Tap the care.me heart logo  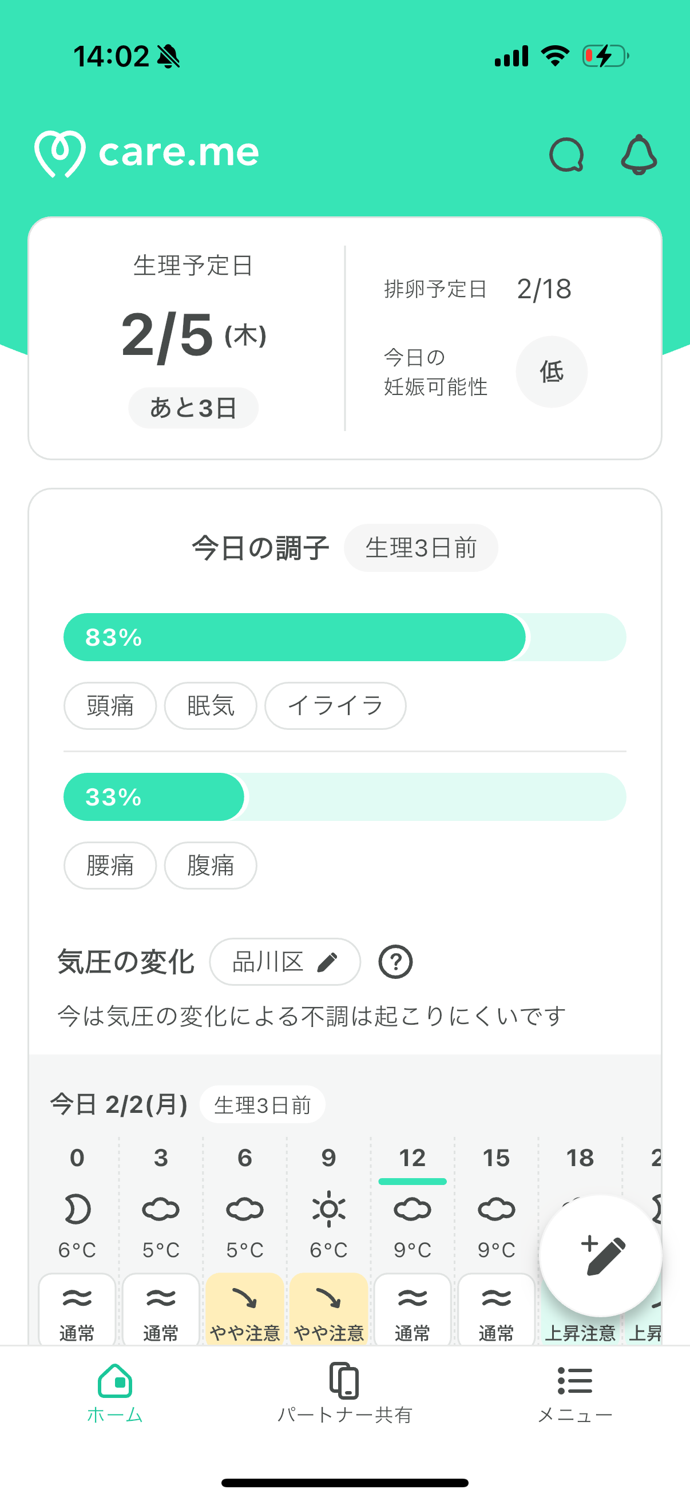[x=60, y=153]
